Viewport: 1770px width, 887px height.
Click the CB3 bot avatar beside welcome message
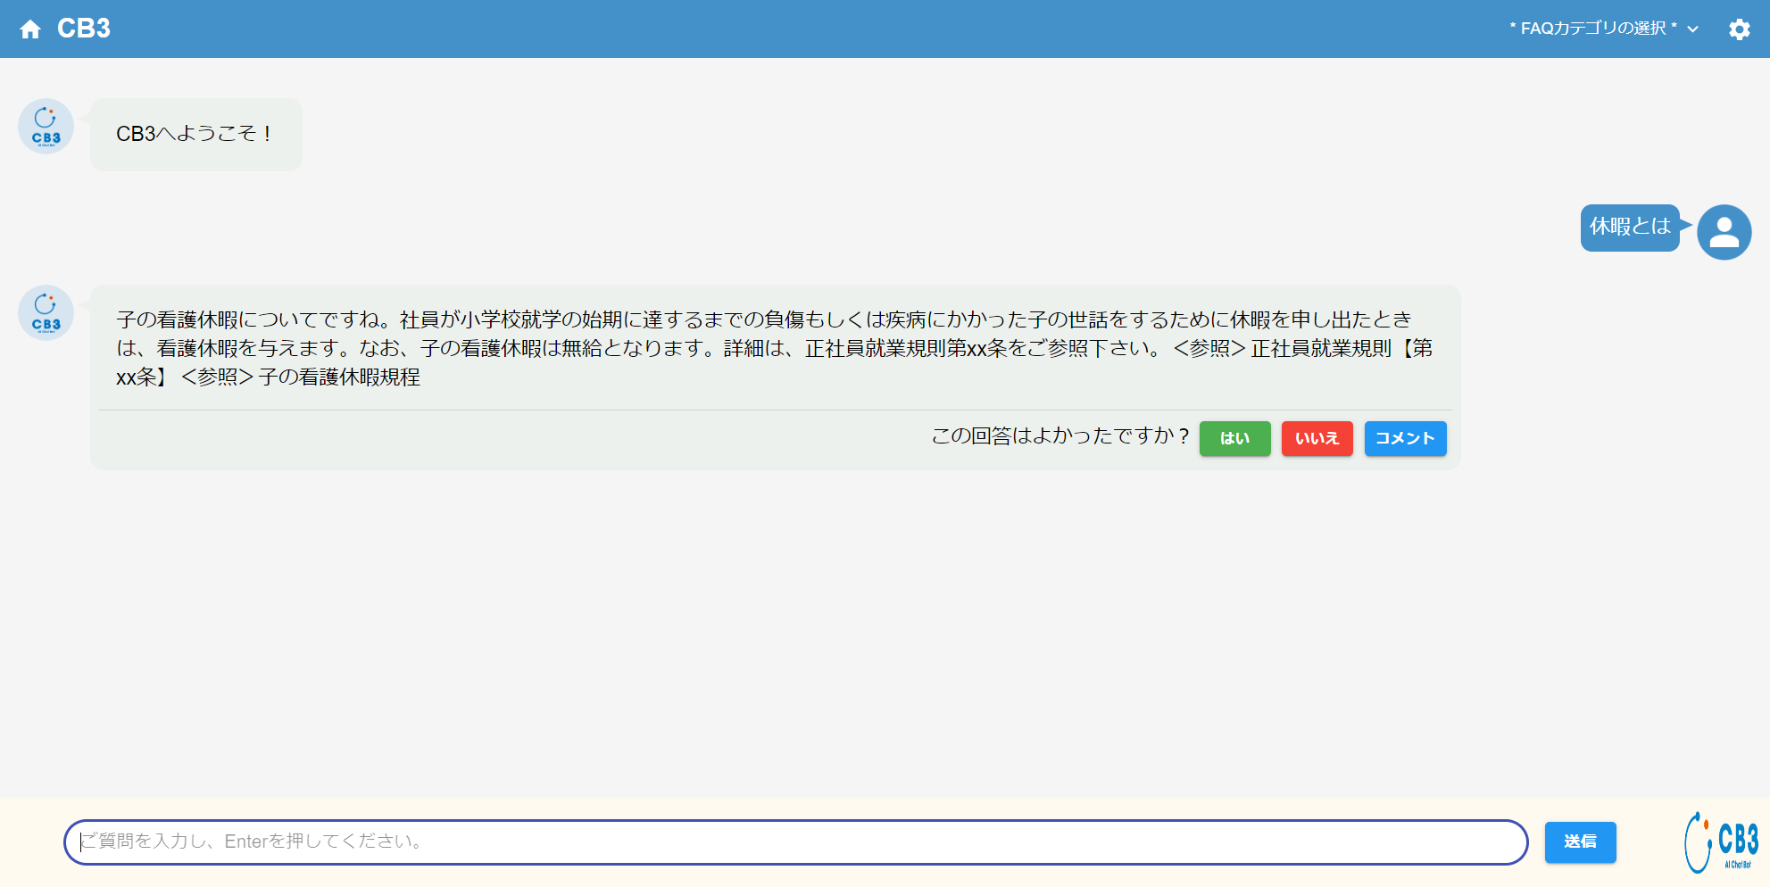point(46,127)
